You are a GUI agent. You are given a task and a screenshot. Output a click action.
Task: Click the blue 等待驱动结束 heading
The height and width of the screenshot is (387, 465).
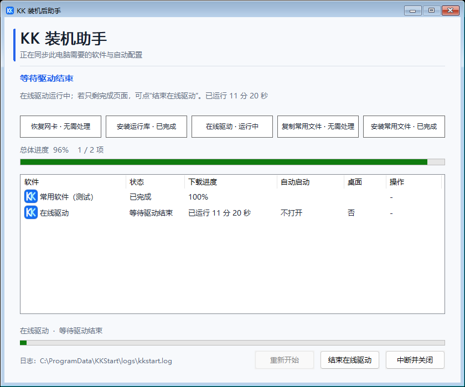[46, 78]
